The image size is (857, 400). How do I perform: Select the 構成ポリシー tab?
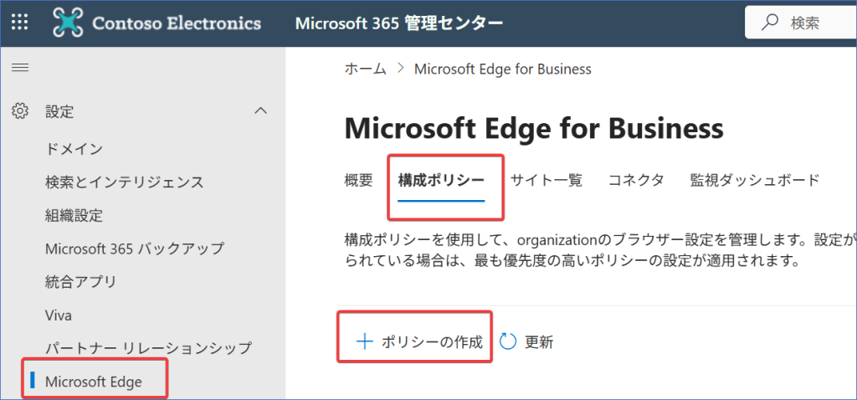(x=441, y=180)
